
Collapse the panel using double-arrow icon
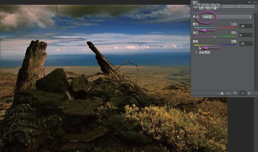[x=249, y=2]
